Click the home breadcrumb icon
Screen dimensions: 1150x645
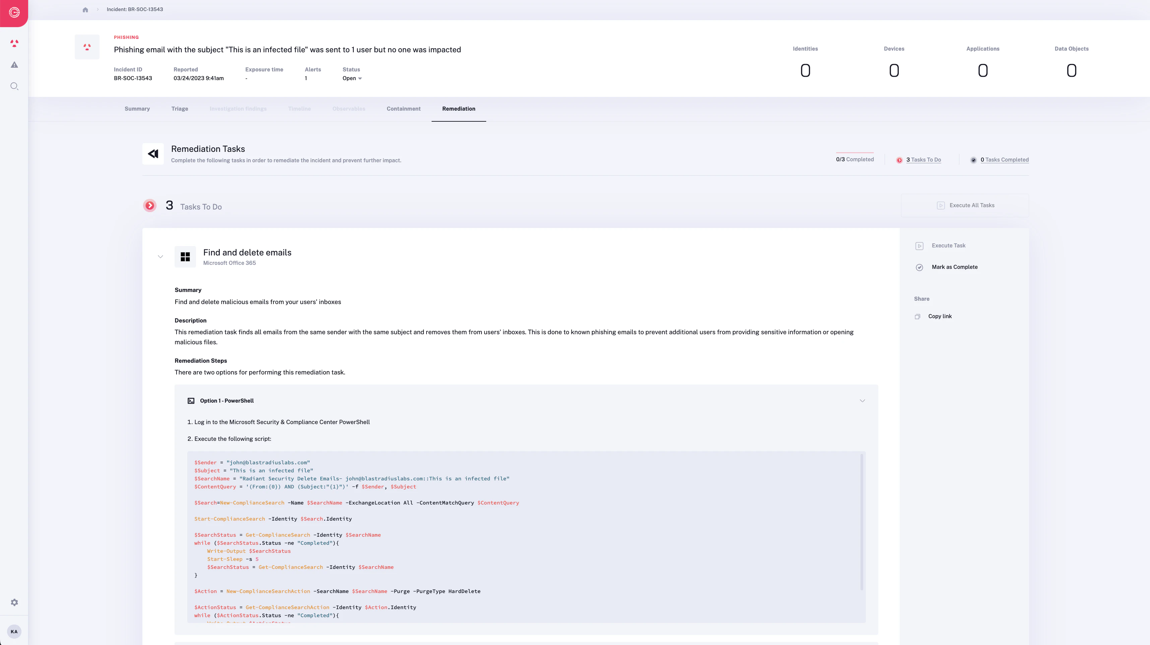(x=85, y=9)
